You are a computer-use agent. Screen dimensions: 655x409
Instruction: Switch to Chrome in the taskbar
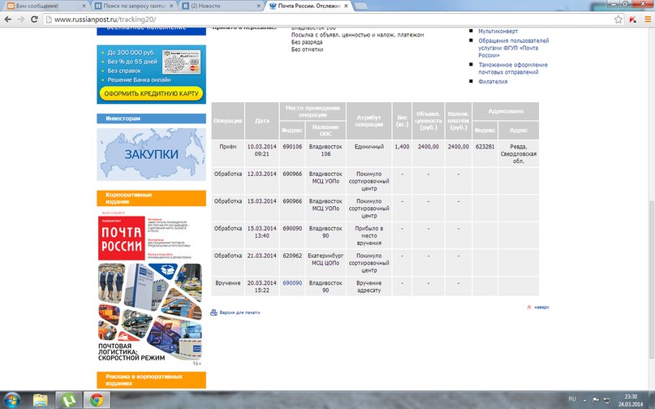97,400
